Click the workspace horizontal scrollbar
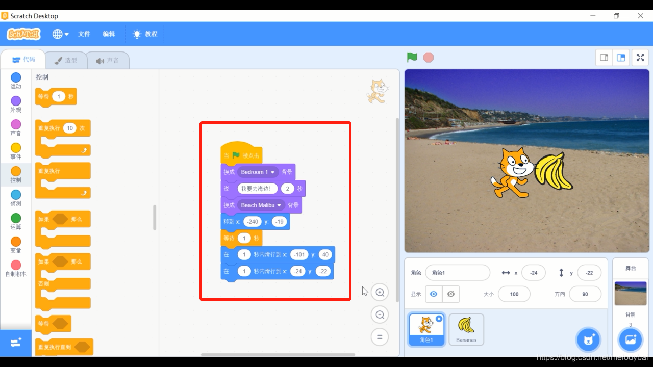This screenshot has height=367, width=653. pos(278,355)
